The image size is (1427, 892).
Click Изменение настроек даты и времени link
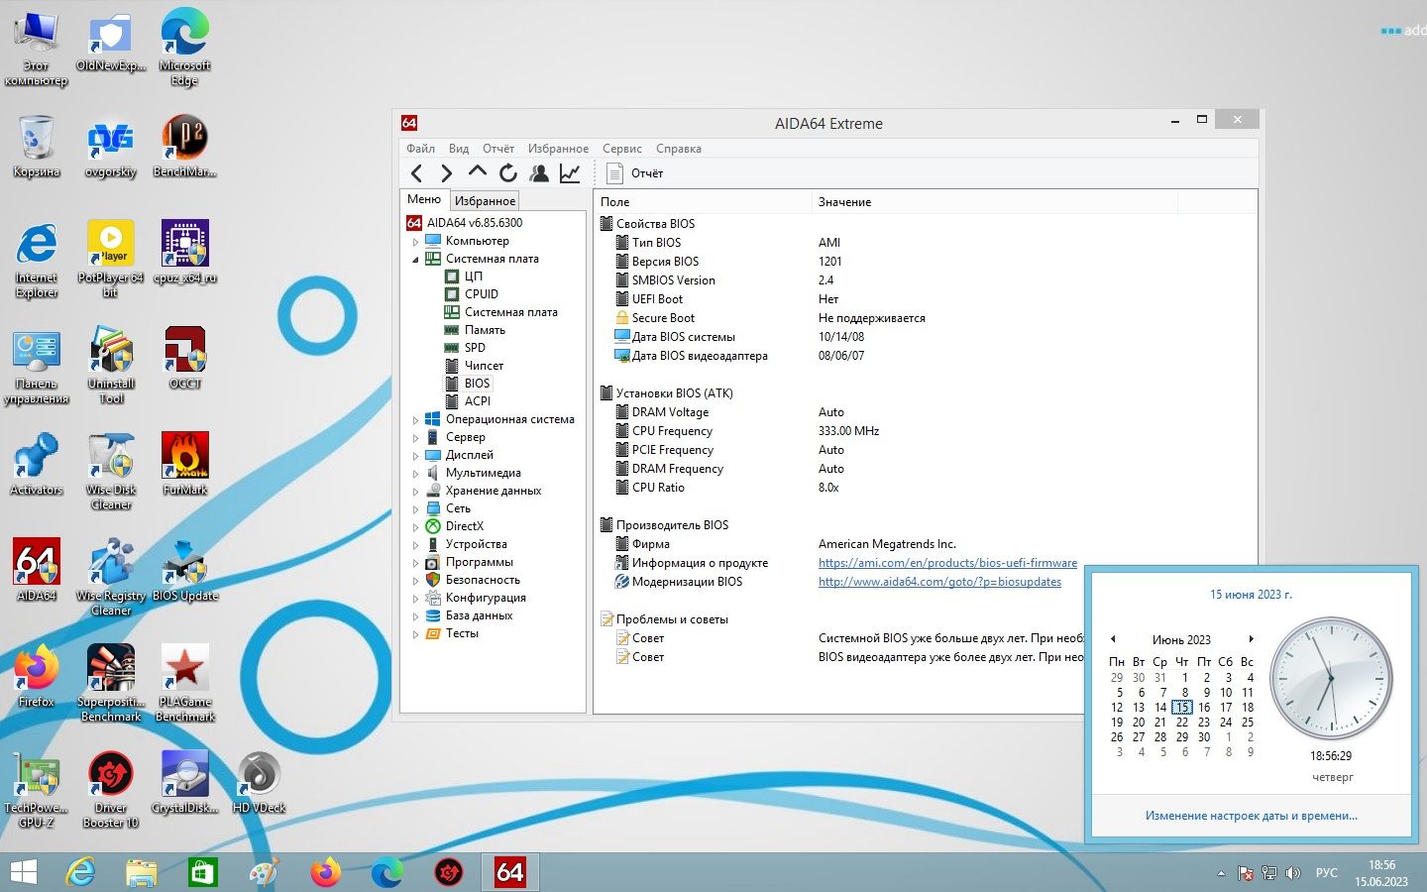[1251, 816]
